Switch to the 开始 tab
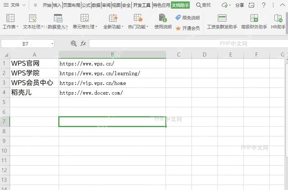 click(47, 5)
